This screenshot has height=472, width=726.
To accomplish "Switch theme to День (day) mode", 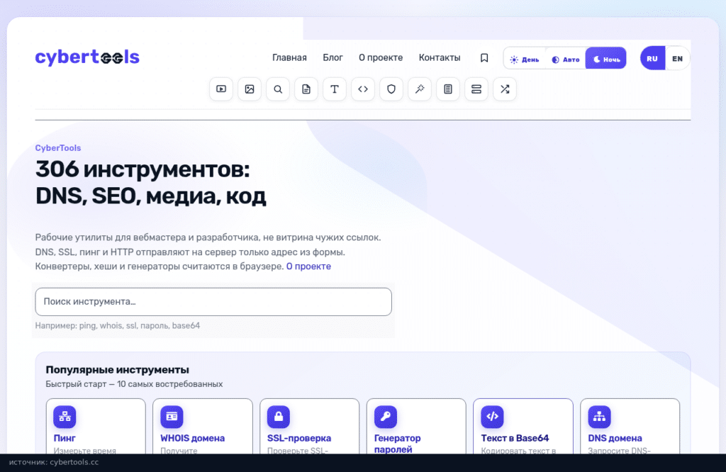I will pos(525,60).
